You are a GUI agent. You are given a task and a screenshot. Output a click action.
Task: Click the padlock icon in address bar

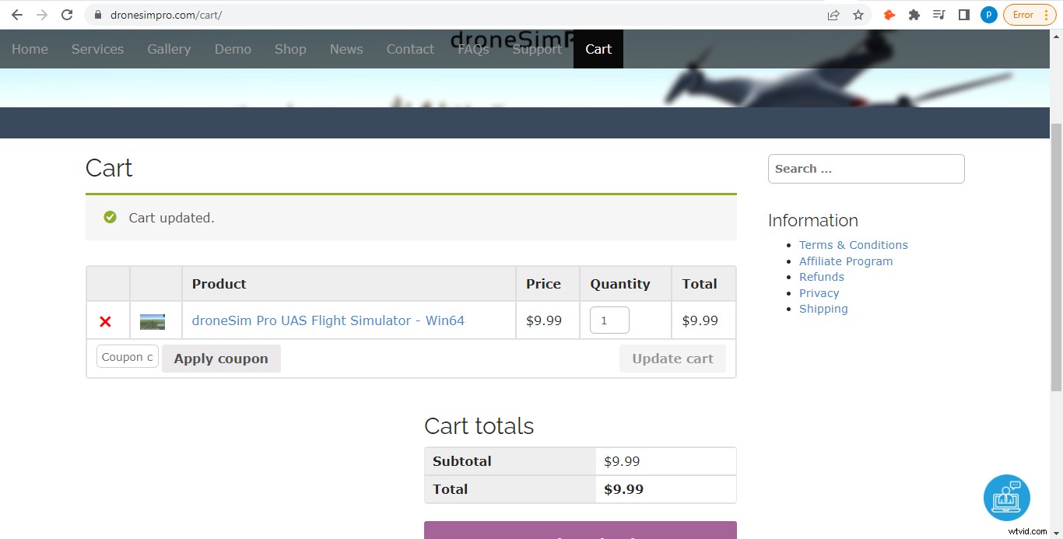97,14
